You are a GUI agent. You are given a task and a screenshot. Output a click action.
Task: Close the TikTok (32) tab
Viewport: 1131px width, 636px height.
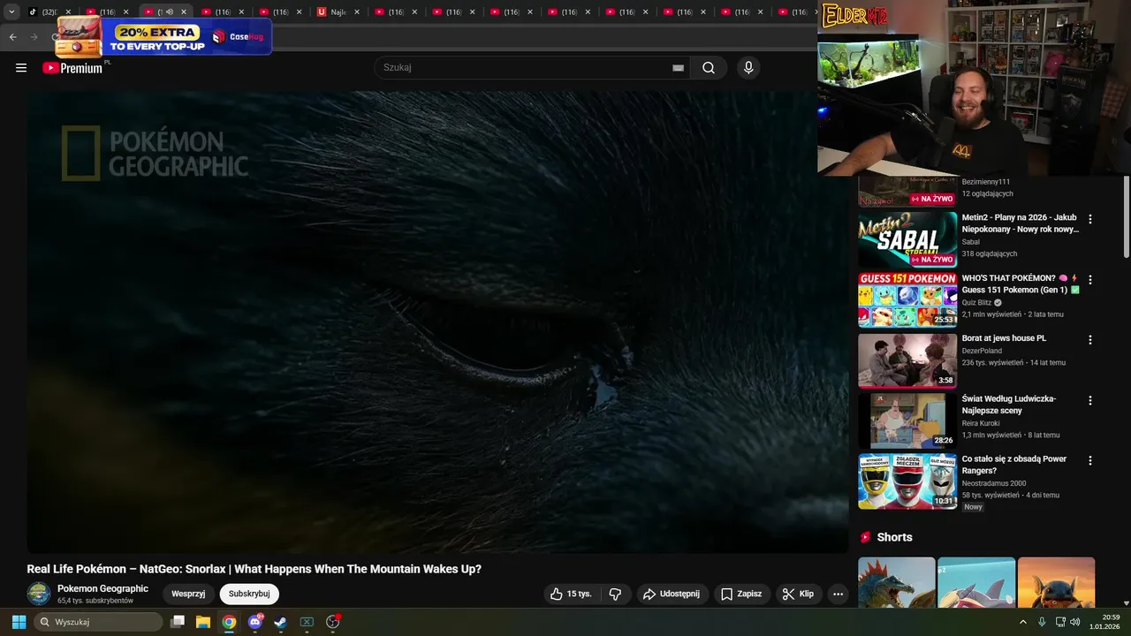[68, 11]
